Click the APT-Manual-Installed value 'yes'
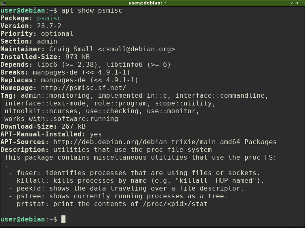 tap(96, 134)
